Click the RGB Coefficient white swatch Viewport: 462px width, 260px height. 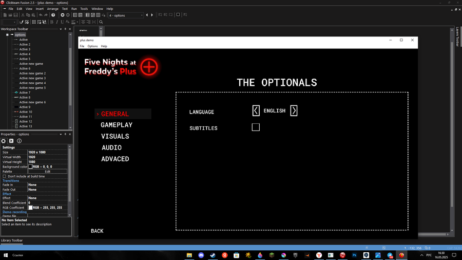[x=30, y=208]
